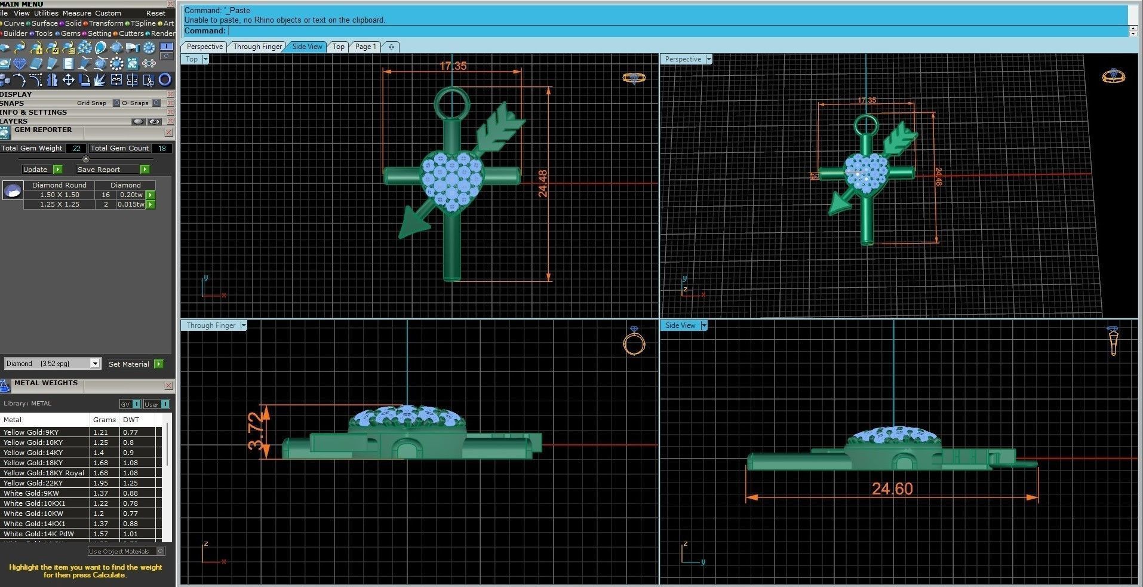Click the Save Report button
Viewport: 1143px width, 587px height.
click(x=112, y=170)
